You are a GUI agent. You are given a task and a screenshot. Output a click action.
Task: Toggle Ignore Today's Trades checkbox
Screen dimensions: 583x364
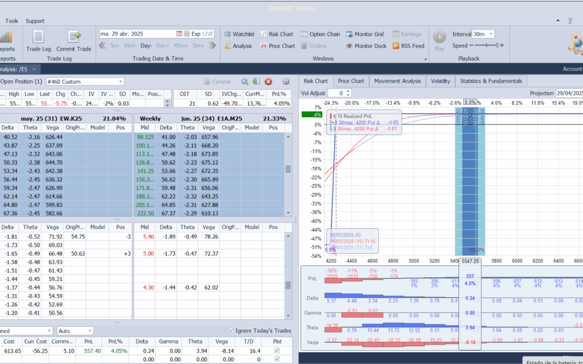(231, 331)
